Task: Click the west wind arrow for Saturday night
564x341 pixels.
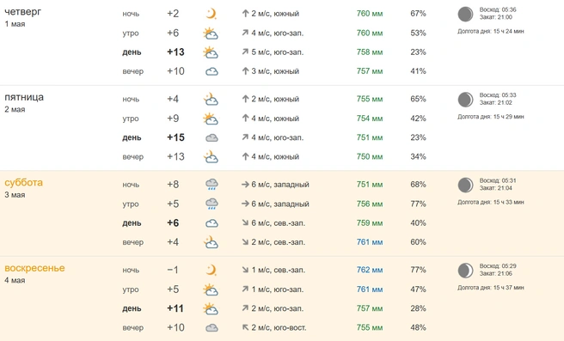Action: (245, 185)
